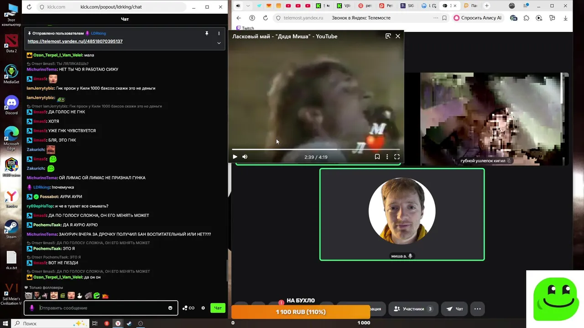Bookmark the current Telemost page
The width and height of the screenshot is (584, 328).
pos(444,18)
